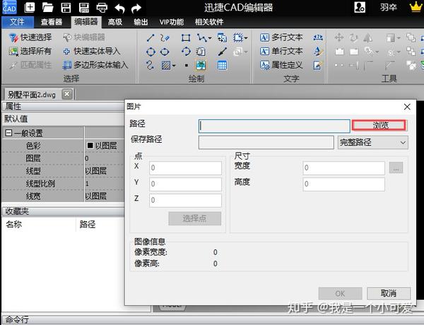Select the Rectangle drawing tool
The image size is (424, 325).
[186, 37]
